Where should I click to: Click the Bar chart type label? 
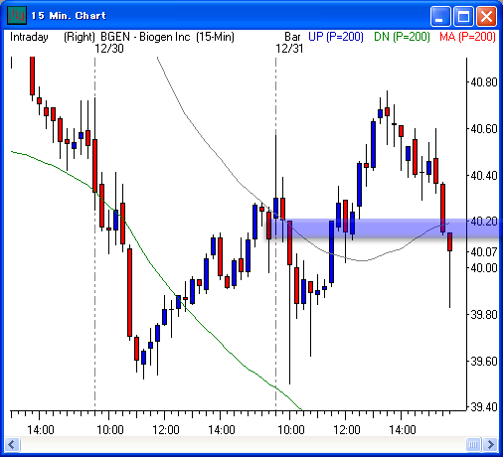292,37
